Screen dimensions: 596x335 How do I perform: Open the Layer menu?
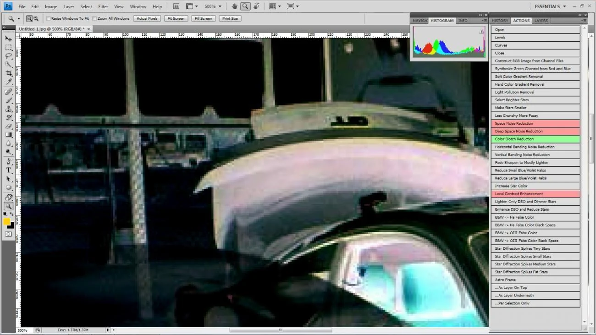click(69, 7)
